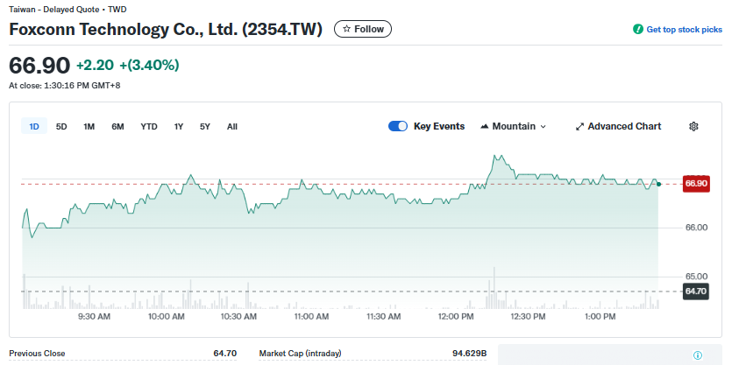Select the 5Y time range
This screenshot has height=365, width=739.
coord(205,126)
